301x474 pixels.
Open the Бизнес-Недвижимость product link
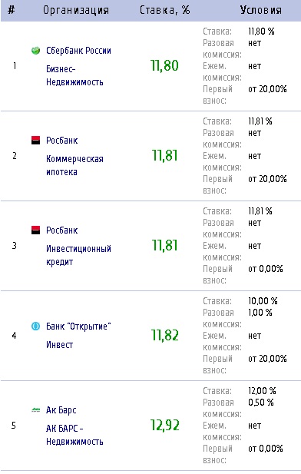point(74,75)
